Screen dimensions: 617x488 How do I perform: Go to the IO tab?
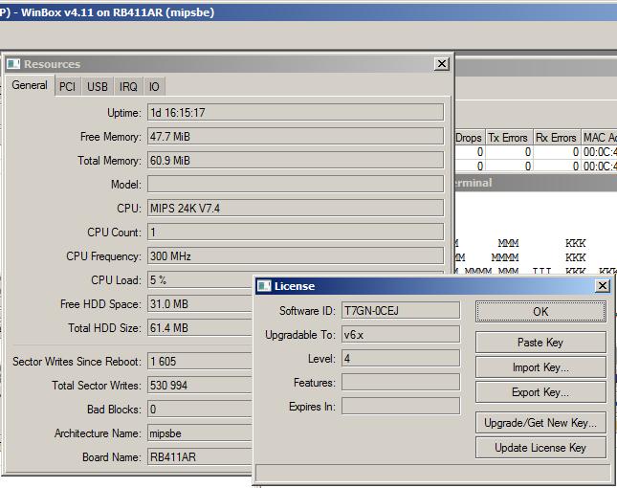pyautogui.click(x=154, y=86)
